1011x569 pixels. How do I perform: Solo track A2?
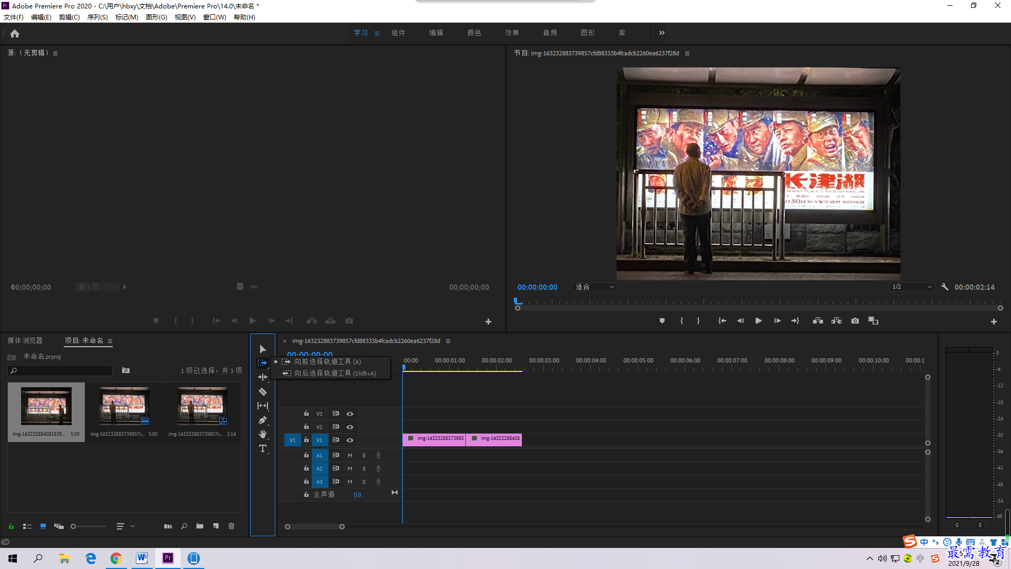[364, 468]
